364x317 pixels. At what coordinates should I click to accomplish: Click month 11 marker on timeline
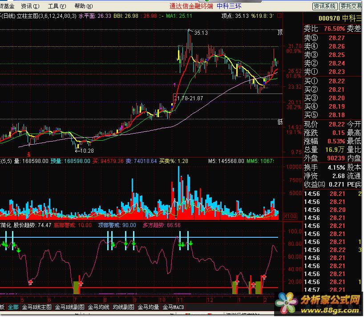180,300
